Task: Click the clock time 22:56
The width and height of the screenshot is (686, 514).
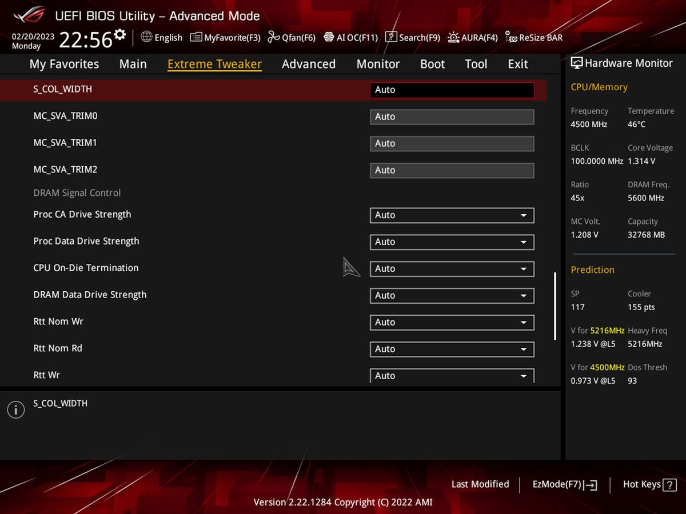Action: tap(86, 40)
